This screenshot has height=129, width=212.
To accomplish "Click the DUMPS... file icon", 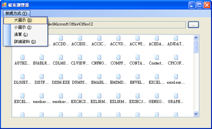I will click(80, 77).
